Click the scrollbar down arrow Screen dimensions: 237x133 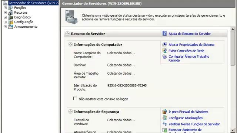tap(233, 130)
